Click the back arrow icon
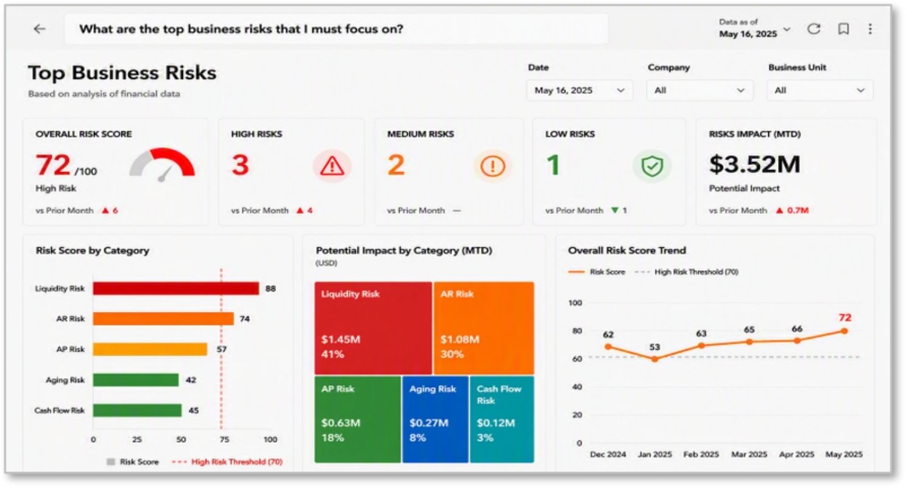This screenshot has height=487, width=906. pos(40,29)
